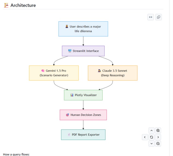Pan the diagram up
This screenshot has height=156, width=173.
pos(152,131)
